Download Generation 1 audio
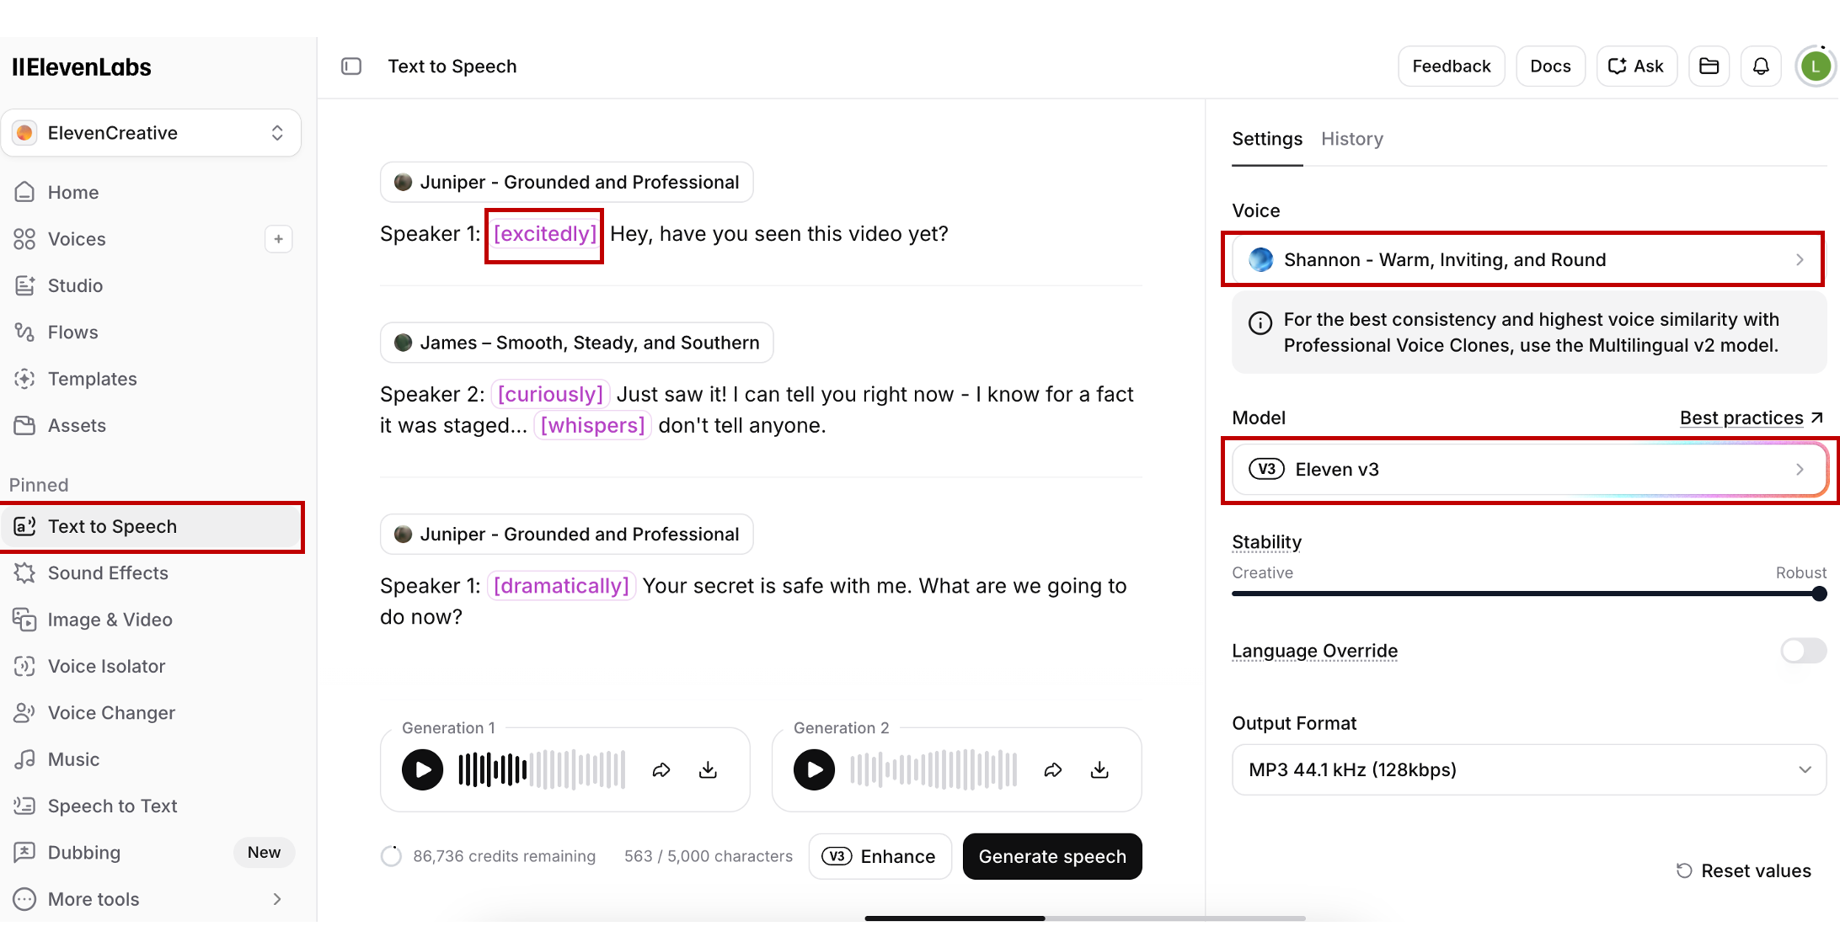The image size is (1840, 926). (x=708, y=769)
